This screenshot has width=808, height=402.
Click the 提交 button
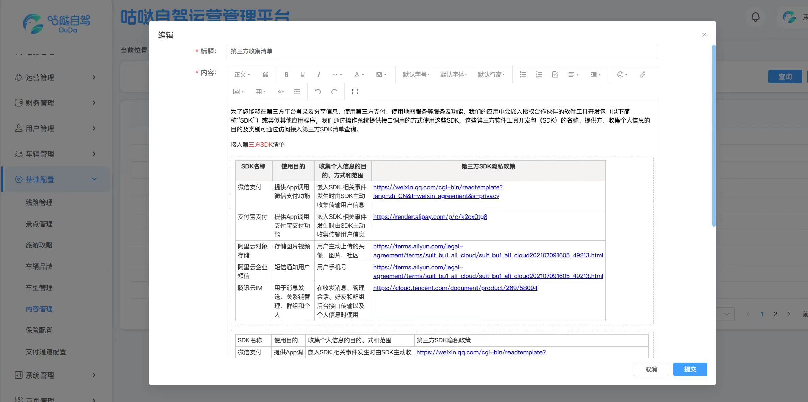pyautogui.click(x=690, y=369)
